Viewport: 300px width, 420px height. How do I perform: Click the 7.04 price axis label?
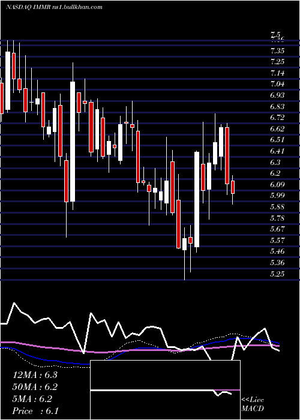(x=277, y=84)
